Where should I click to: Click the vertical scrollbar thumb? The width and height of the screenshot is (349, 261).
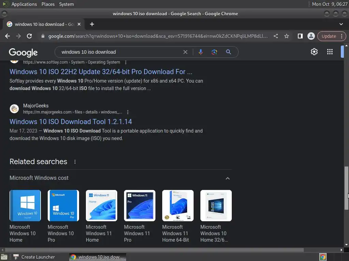coord(346,188)
